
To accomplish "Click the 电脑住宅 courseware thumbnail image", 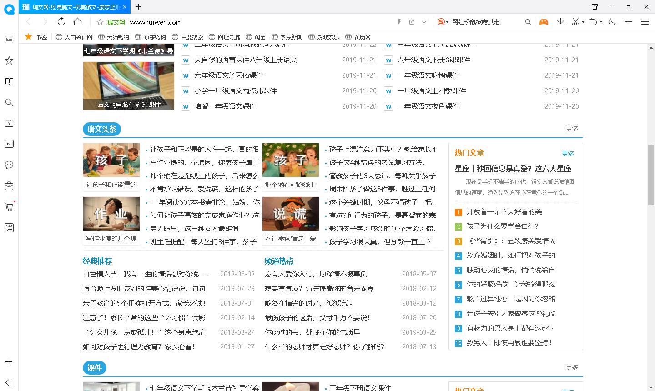I will point(128,86).
